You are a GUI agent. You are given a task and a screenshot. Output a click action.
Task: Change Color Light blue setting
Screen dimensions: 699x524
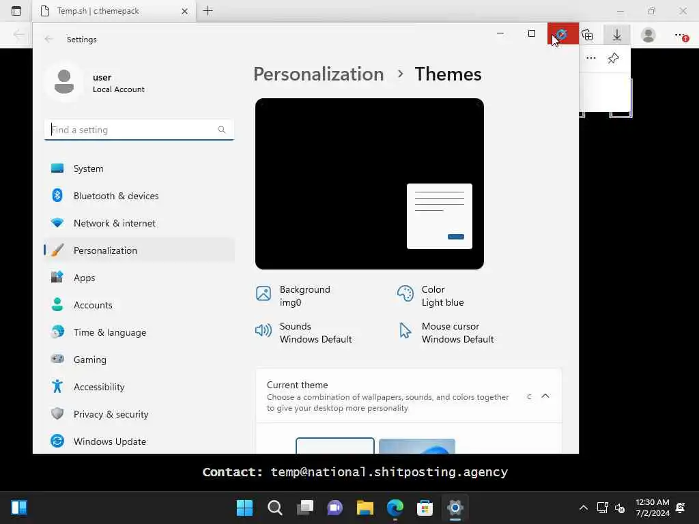point(431,296)
